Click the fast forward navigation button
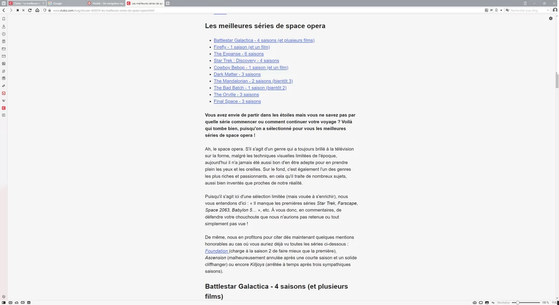 click(23, 10)
